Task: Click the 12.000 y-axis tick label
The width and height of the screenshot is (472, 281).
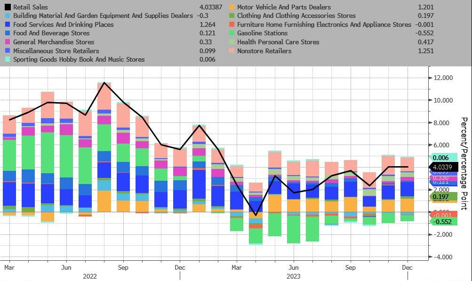Action: (x=443, y=78)
